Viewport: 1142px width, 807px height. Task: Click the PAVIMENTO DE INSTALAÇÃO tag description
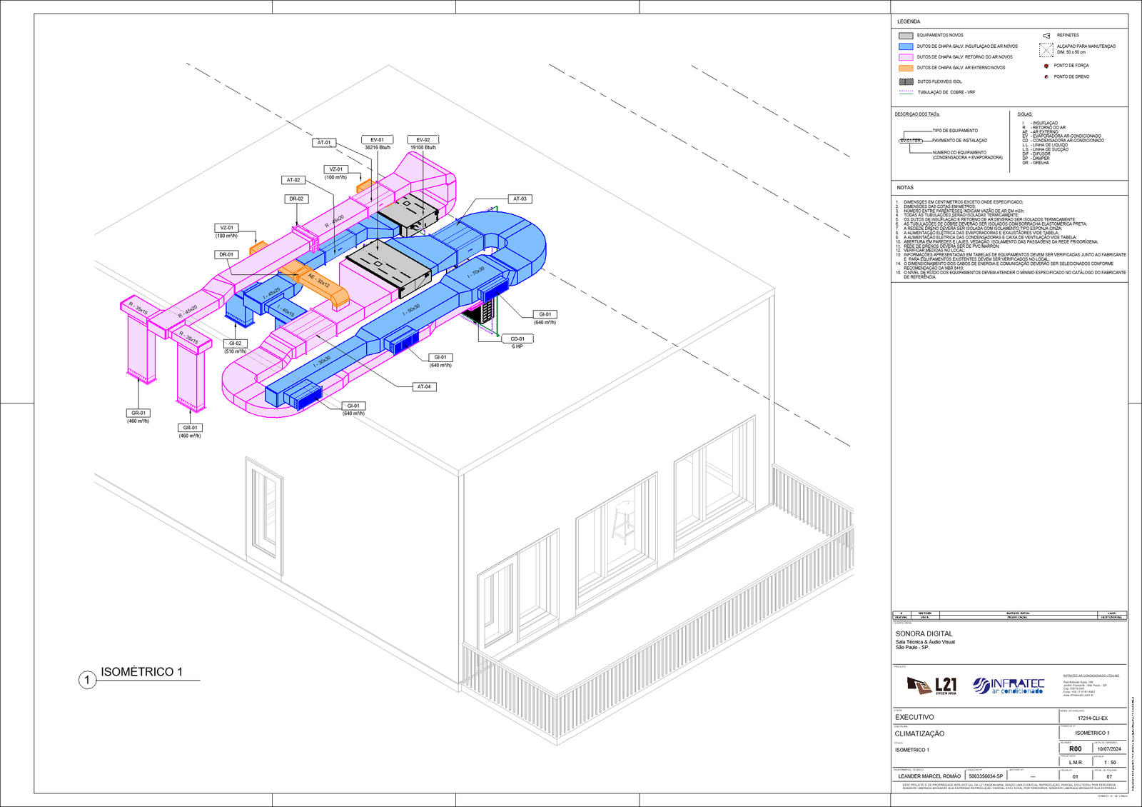[959, 141]
